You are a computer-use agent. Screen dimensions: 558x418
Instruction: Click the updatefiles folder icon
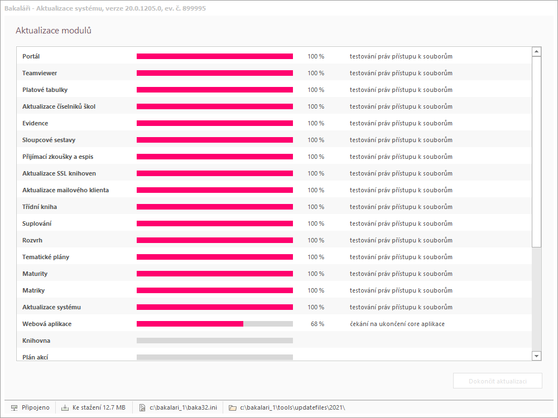coord(233,407)
